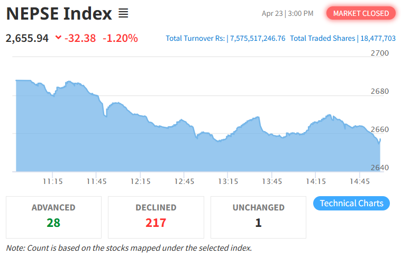
Task: Select the DECLINED count card
Action: coord(156,217)
